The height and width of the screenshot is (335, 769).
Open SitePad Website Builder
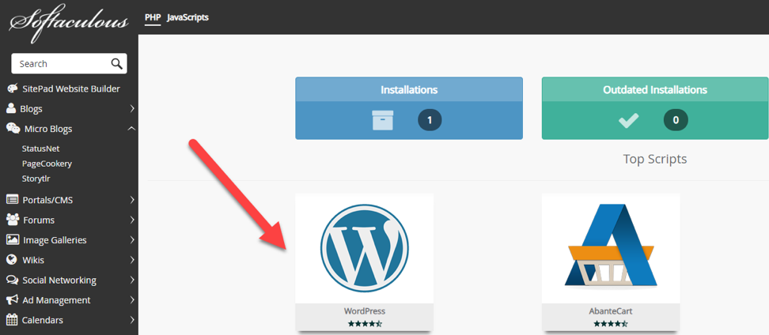(x=71, y=88)
